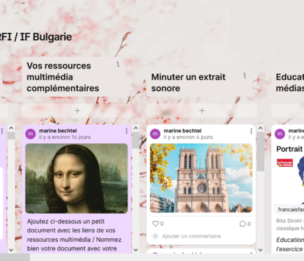Click the plus icon beside Ajouter un commentaire

coord(155,236)
